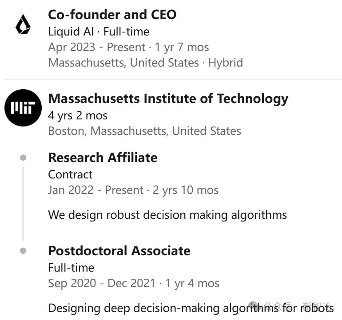The height and width of the screenshot is (320, 342).
Task: Click We design robust decision making description
Action: coord(167,215)
